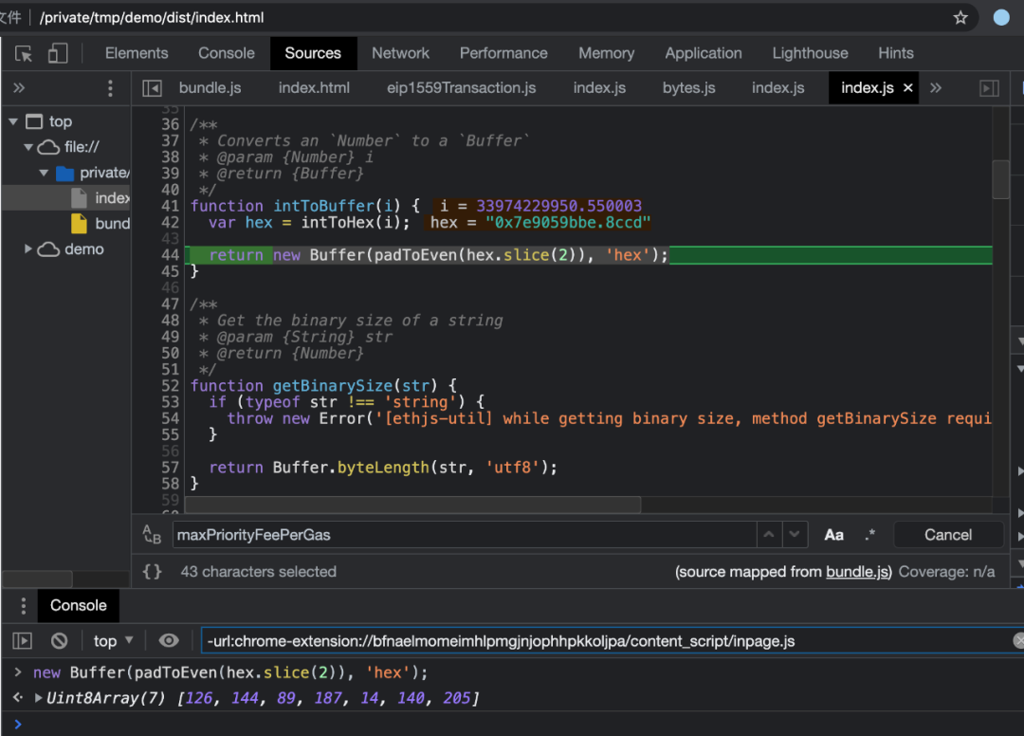Expand the Uint8Array(7) console result
Image resolution: width=1024 pixels, height=736 pixels.
click(39, 698)
